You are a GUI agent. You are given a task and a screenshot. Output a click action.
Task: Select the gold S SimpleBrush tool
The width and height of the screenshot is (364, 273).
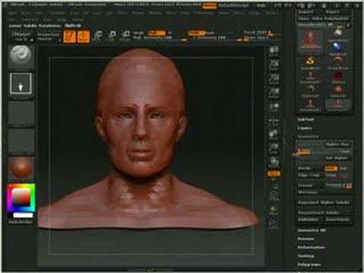pos(310,62)
